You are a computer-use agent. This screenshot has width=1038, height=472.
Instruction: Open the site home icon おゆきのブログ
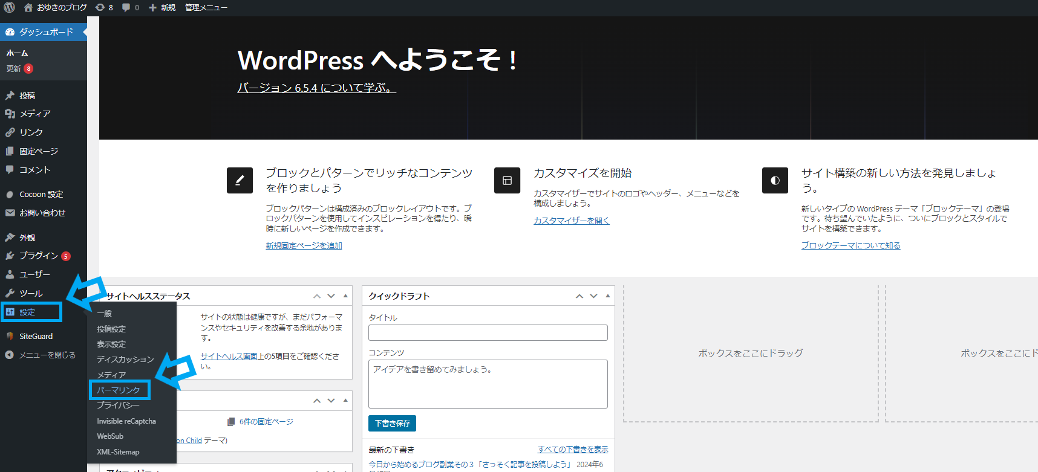coord(28,7)
